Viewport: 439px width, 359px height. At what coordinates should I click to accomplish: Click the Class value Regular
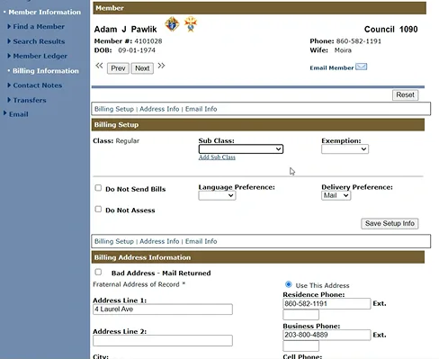[128, 140]
